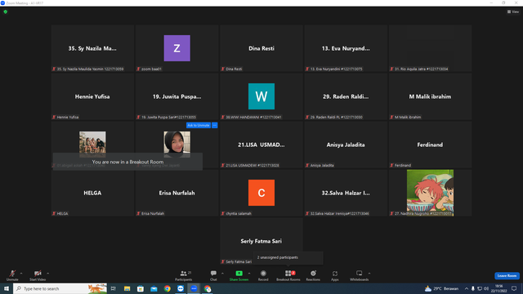Image resolution: width=523 pixels, height=294 pixels.
Task: Expand Whiteboards options arrow
Action: [x=369, y=274]
